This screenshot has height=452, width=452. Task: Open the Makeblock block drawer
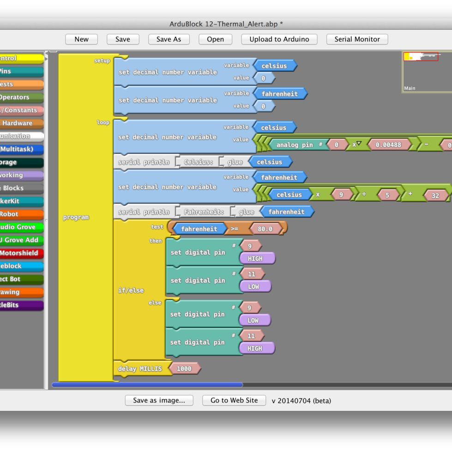pos(21,266)
